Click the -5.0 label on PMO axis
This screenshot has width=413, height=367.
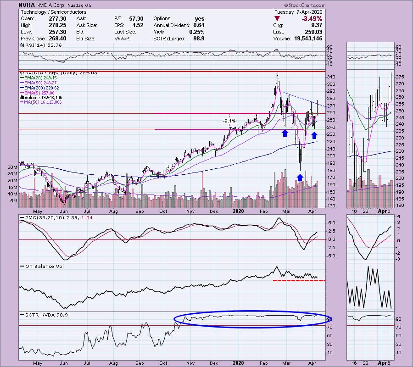tap(331, 256)
